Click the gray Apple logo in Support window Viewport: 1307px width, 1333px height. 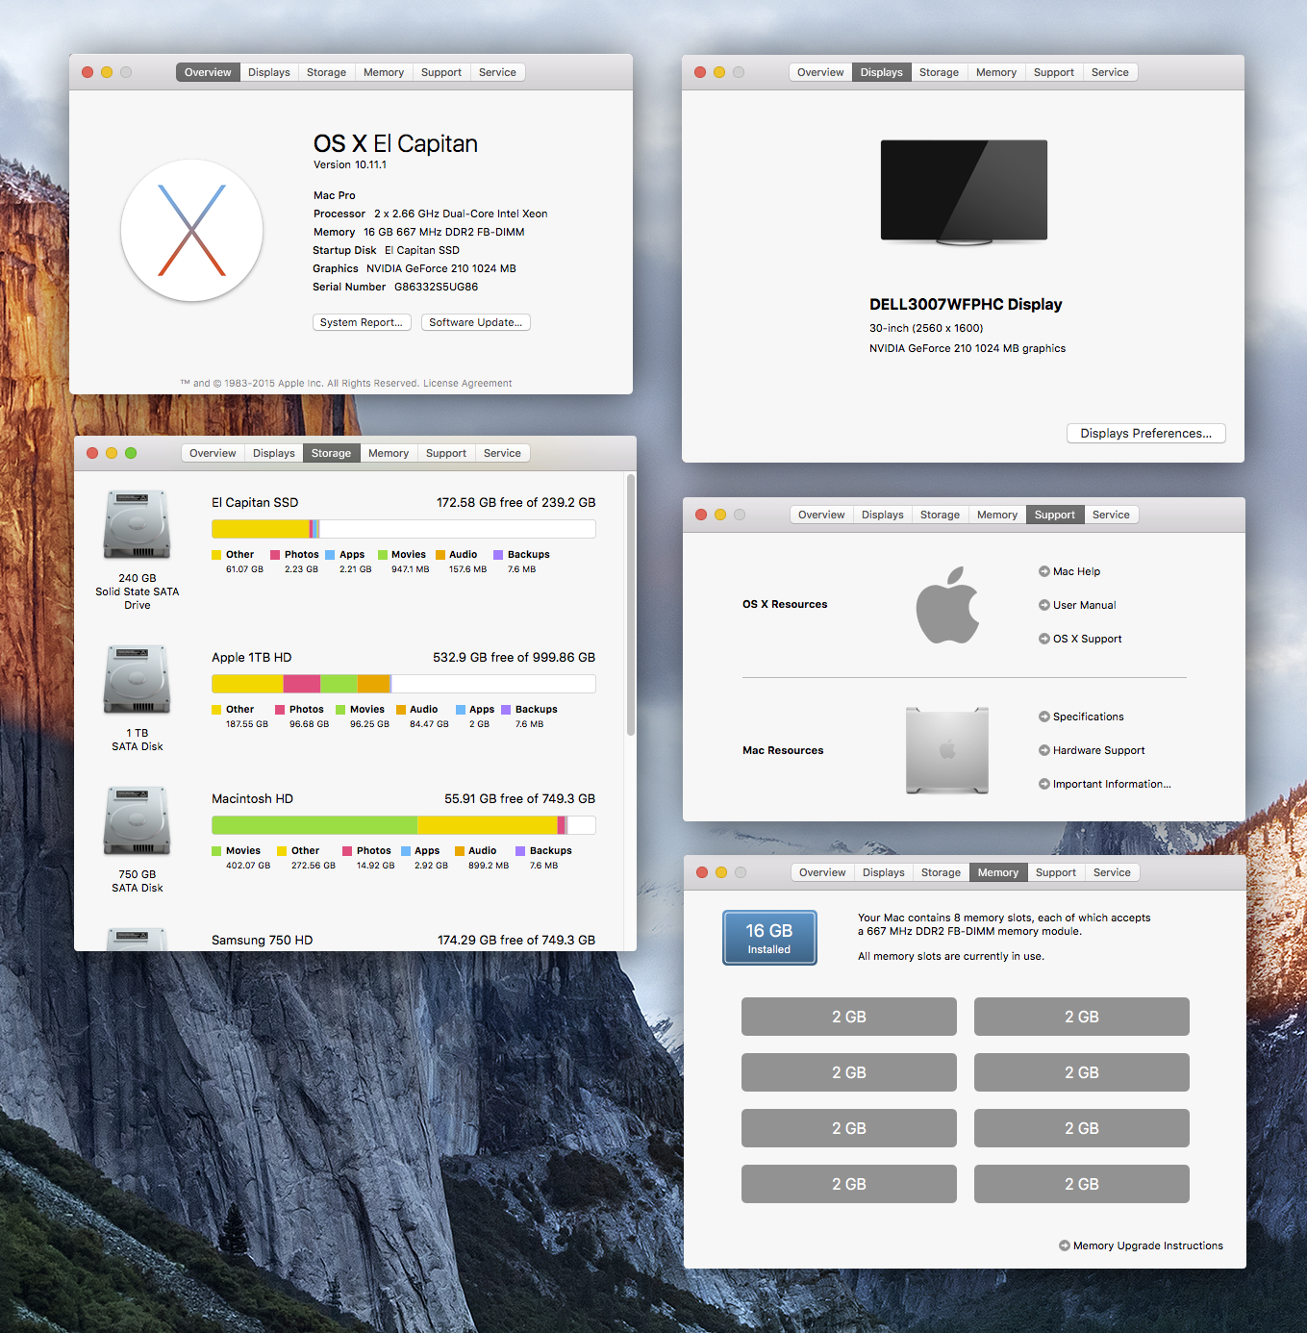pyautogui.click(x=947, y=605)
